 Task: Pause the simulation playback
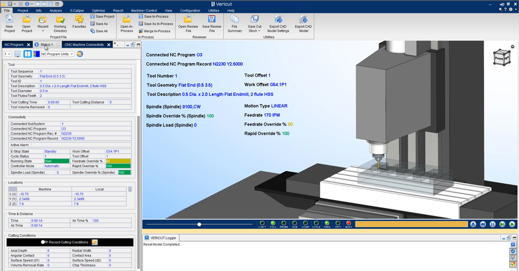click(x=492, y=224)
